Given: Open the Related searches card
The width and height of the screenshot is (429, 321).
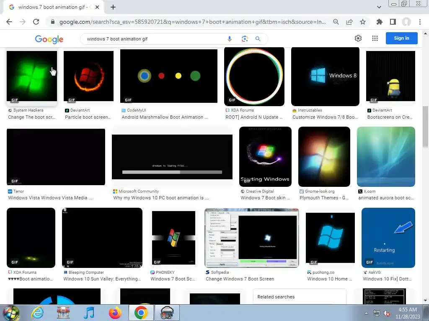Looking at the screenshot, I should [300, 297].
